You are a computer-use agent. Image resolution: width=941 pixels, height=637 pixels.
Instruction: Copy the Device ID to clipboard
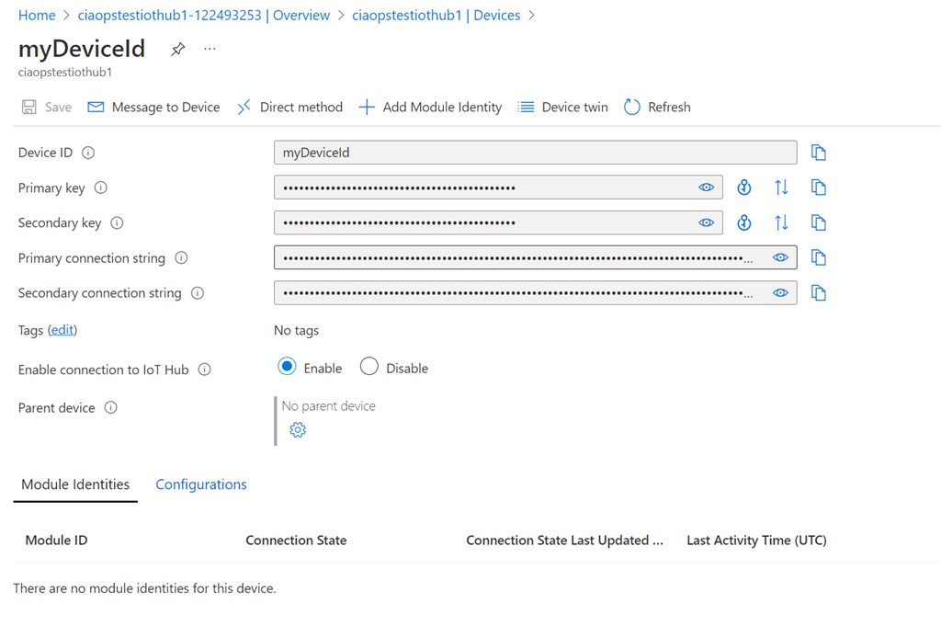(x=818, y=153)
